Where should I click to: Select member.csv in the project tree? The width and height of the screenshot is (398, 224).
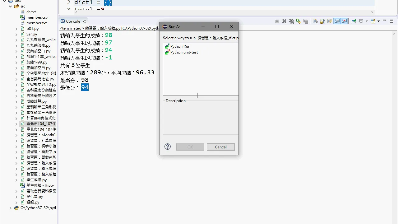pyautogui.click(x=37, y=17)
